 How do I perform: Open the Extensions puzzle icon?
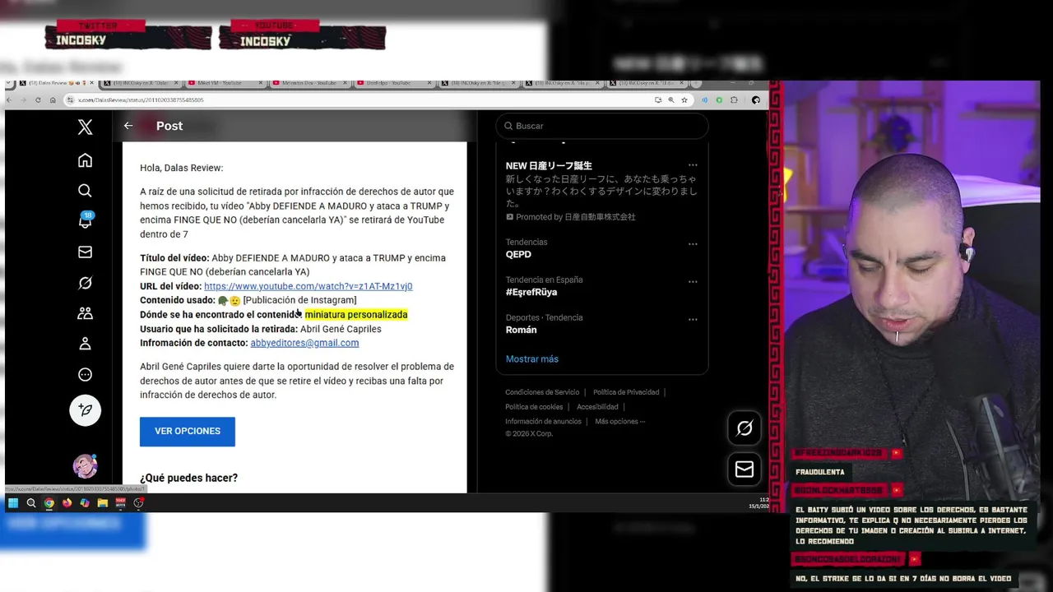click(735, 100)
